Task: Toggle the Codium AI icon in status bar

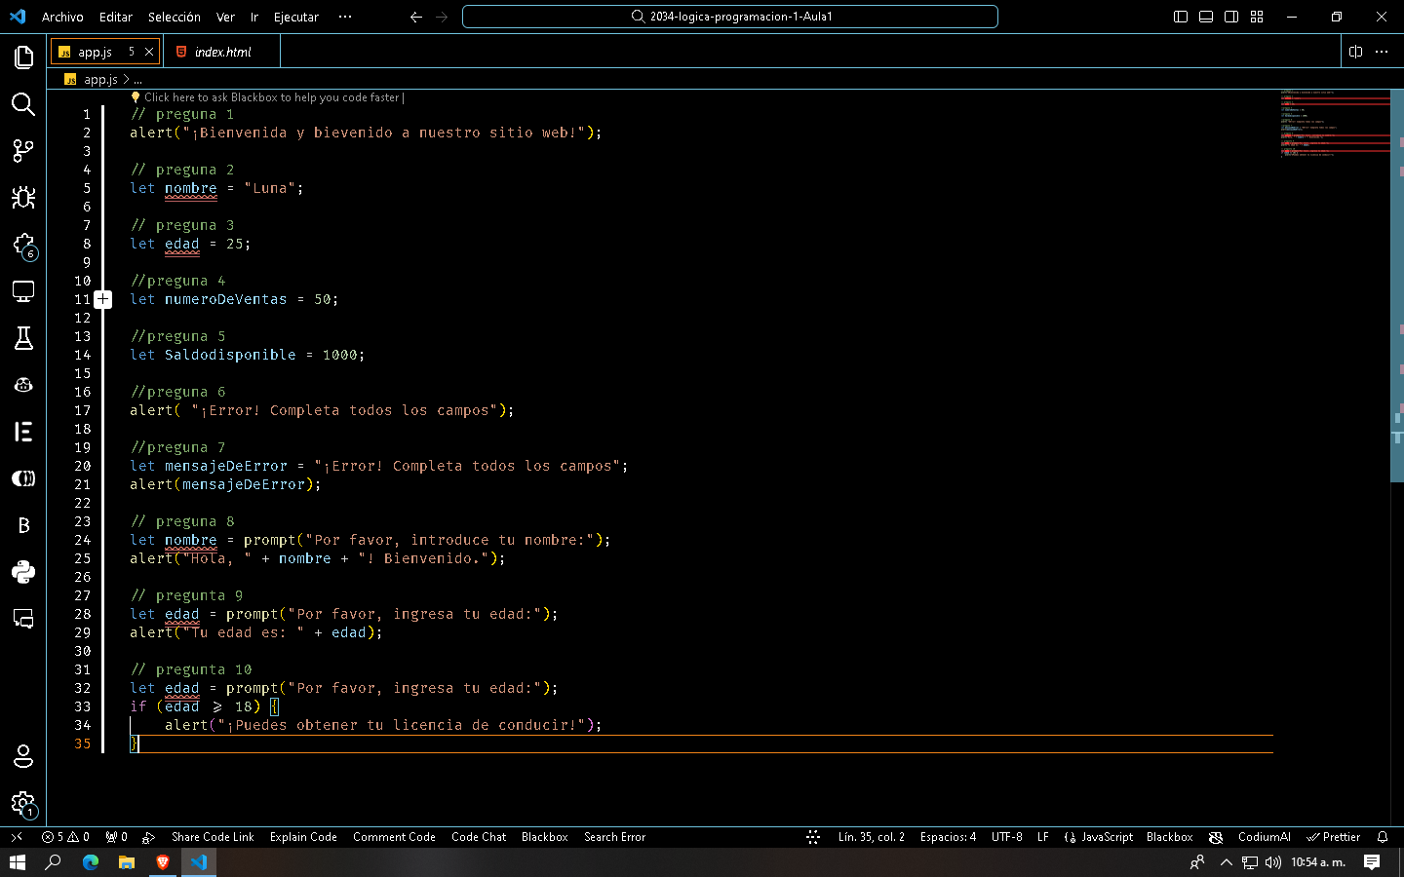Action: (1216, 837)
